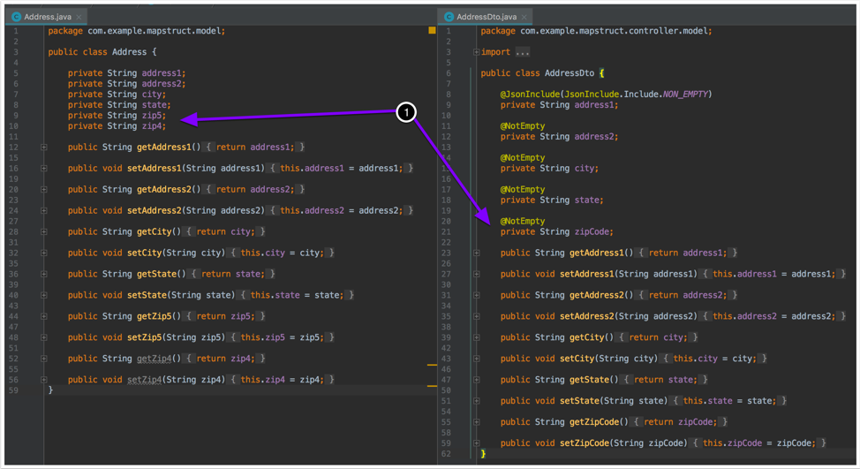Click 'private String address1;' in Address.java
This screenshot has width=860, height=469.
(x=126, y=73)
